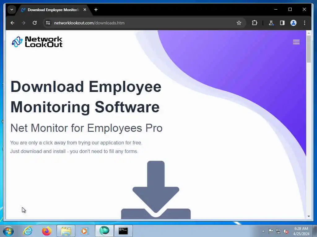Switch to the green browser taskbar icon
The image size is (317, 237).
click(x=104, y=231)
